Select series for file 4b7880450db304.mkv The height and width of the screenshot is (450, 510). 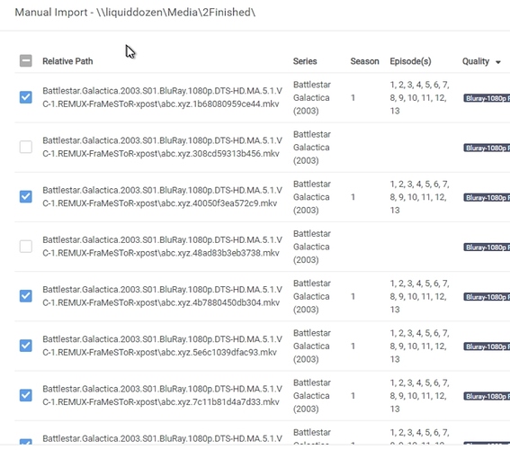pos(311,296)
